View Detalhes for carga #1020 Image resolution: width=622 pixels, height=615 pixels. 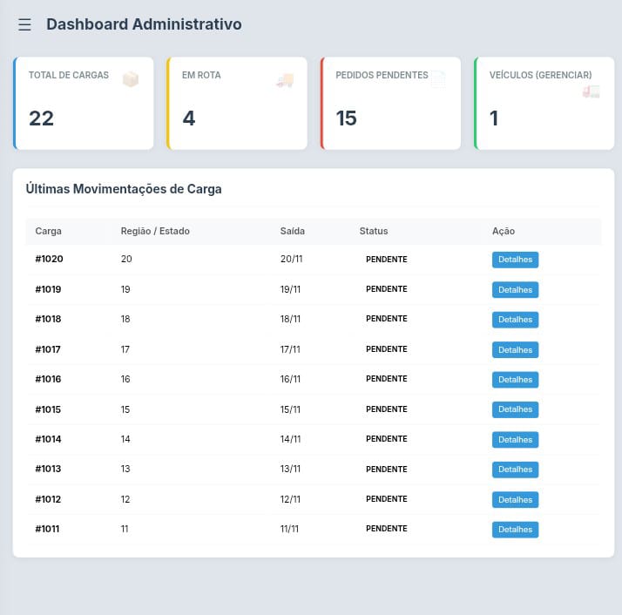515,260
